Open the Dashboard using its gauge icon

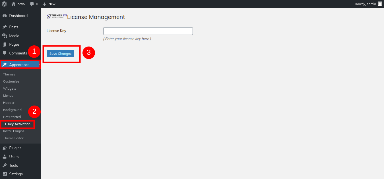pyautogui.click(x=5, y=16)
